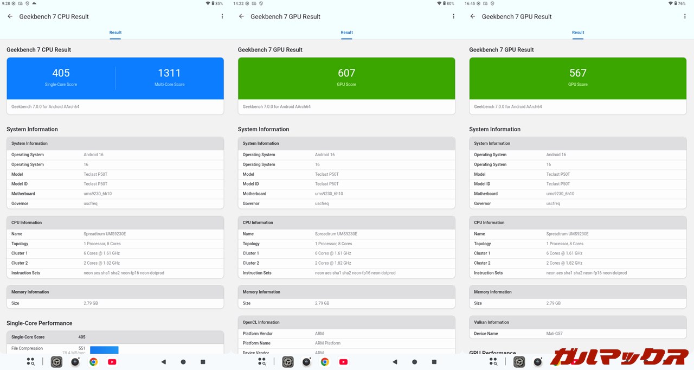The height and width of the screenshot is (370, 694).
Task: Tap the Single-Core Performance heading
Action: click(x=39, y=323)
